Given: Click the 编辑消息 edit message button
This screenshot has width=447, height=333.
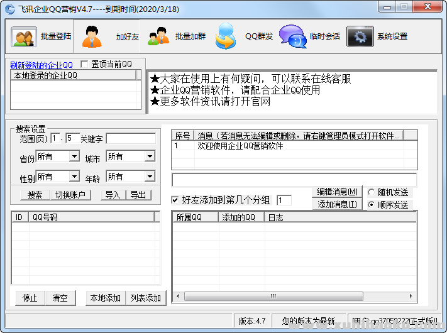Looking at the screenshot, I should (x=337, y=192).
